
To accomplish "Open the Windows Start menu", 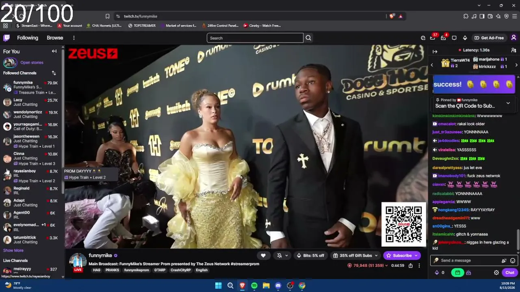I will pos(218,286).
